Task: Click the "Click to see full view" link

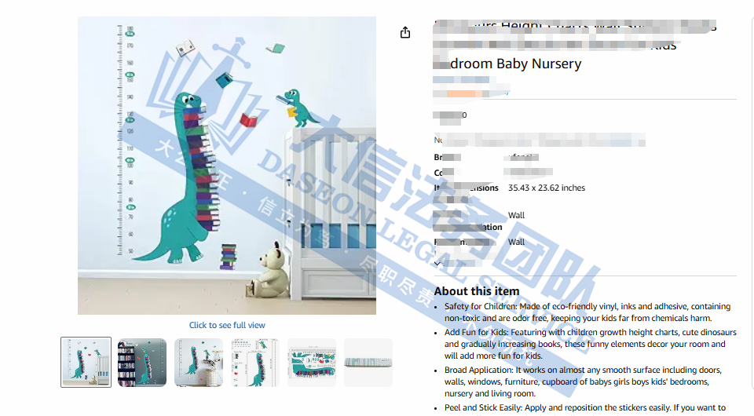Action: point(227,325)
